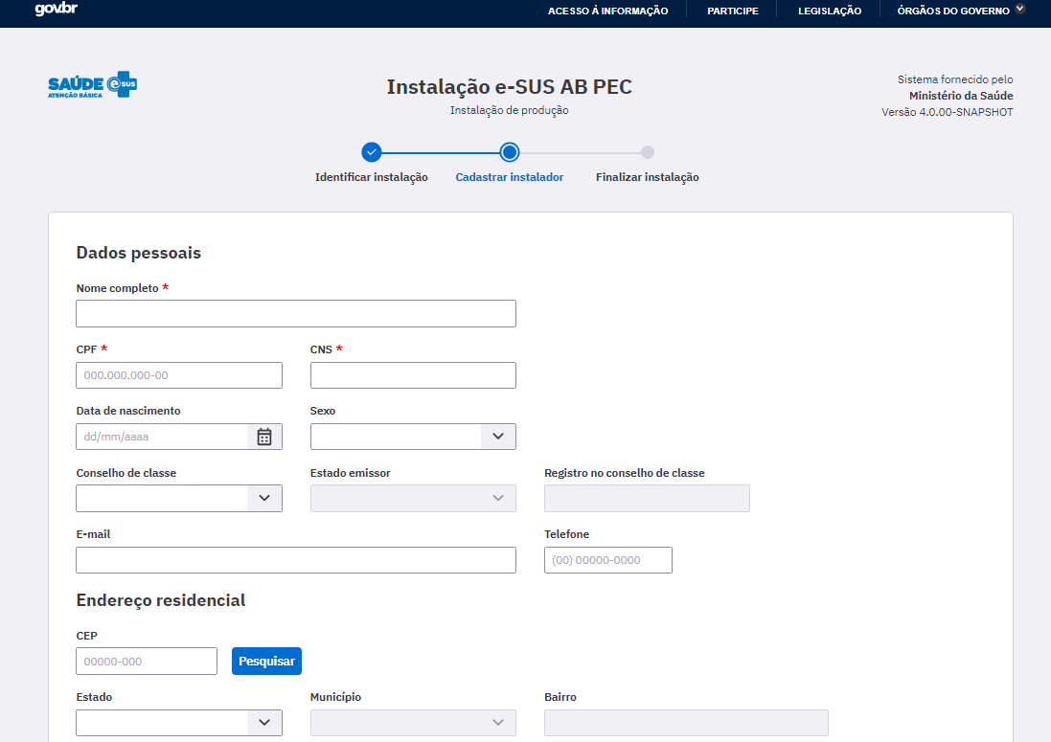Image resolution: width=1051 pixels, height=742 pixels.
Task: Click into the CPF input field
Action: tap(179, 375)
